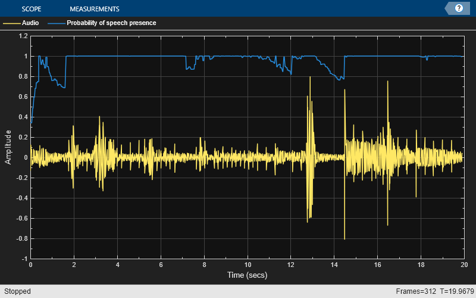
Task: Click the yellow Audio line swatch in legend
Action: point(12,23)
